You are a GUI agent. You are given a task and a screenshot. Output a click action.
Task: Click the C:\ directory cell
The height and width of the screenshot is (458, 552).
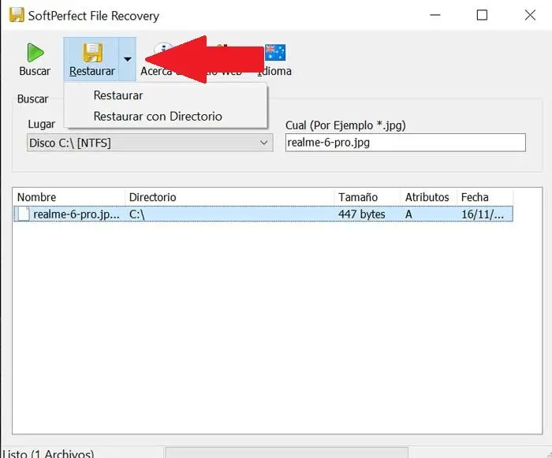point(137,214)
